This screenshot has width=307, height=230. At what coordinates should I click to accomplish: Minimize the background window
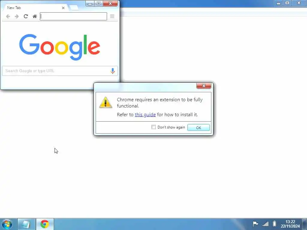pos(279,3)
